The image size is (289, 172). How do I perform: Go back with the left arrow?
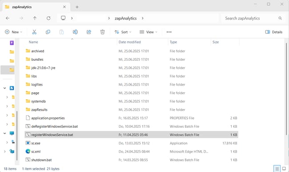(x=8, y=18)
